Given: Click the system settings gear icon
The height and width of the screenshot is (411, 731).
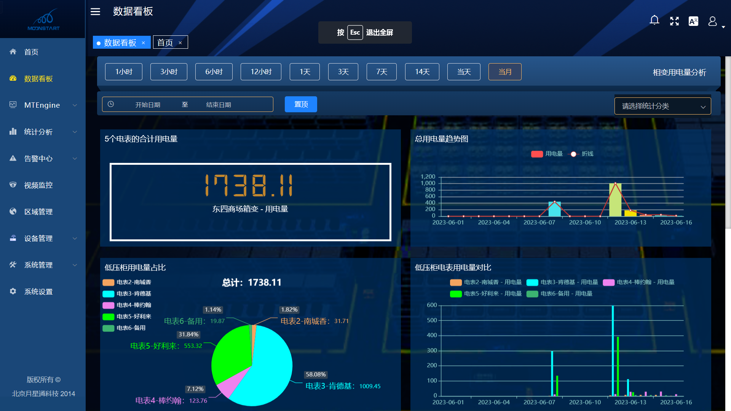Looking at the screenshot, I should click(13, 292).
